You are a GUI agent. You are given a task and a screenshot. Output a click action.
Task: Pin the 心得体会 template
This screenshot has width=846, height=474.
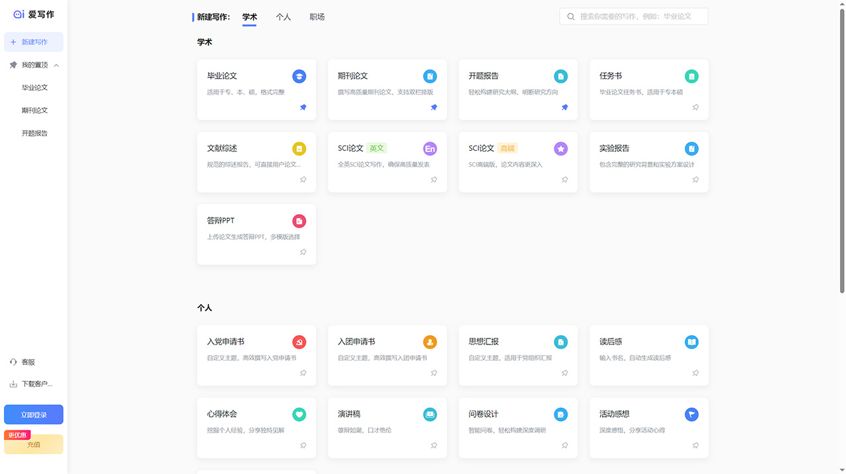(303, 445)
